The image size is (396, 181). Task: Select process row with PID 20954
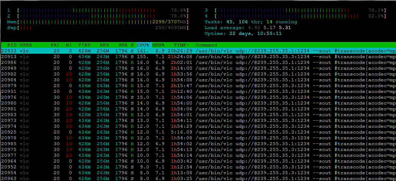point(198,172)
